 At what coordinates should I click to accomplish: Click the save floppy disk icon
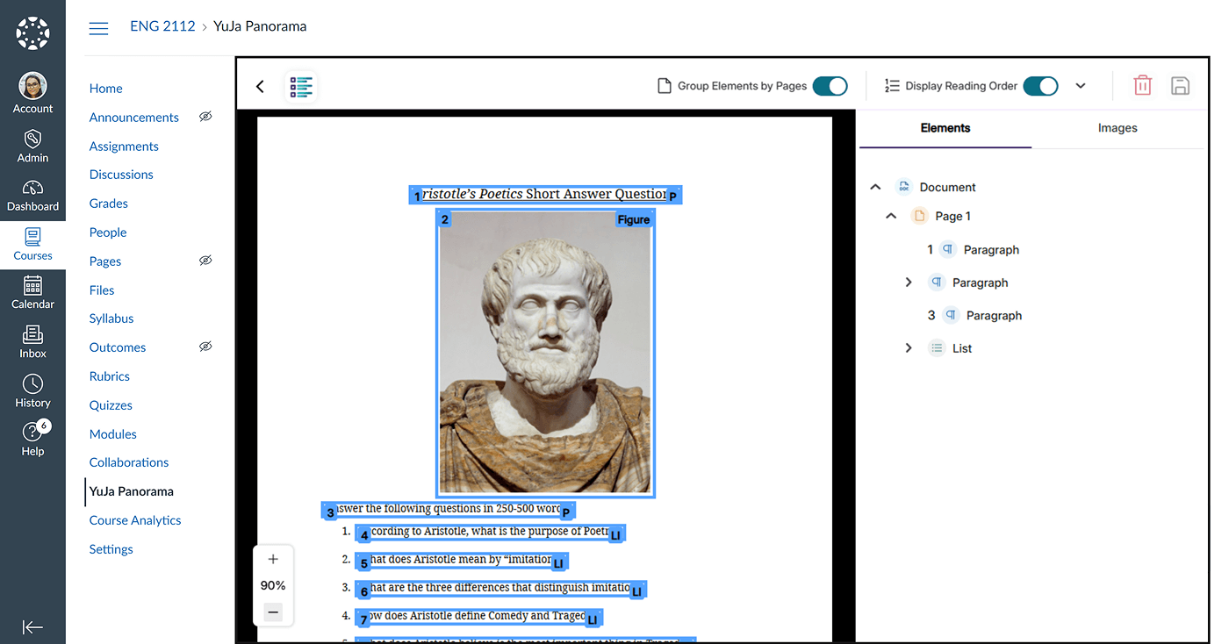tap(1180, 85)
